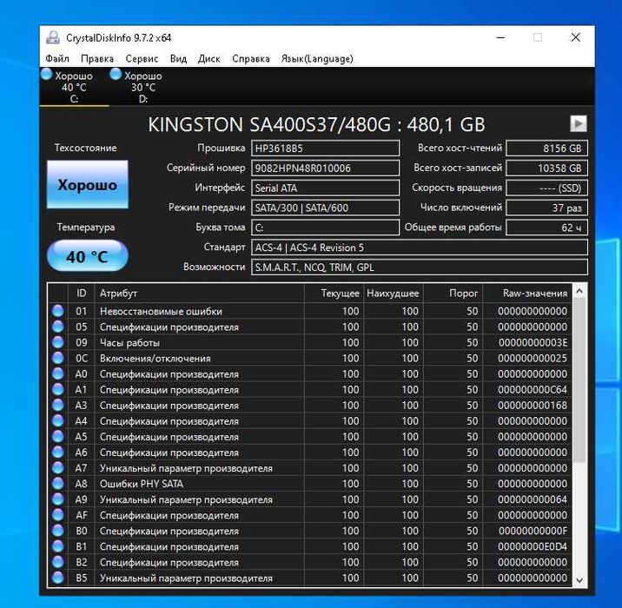Click the interface field Serial ATA
The image size is (622, 608).
325,188
